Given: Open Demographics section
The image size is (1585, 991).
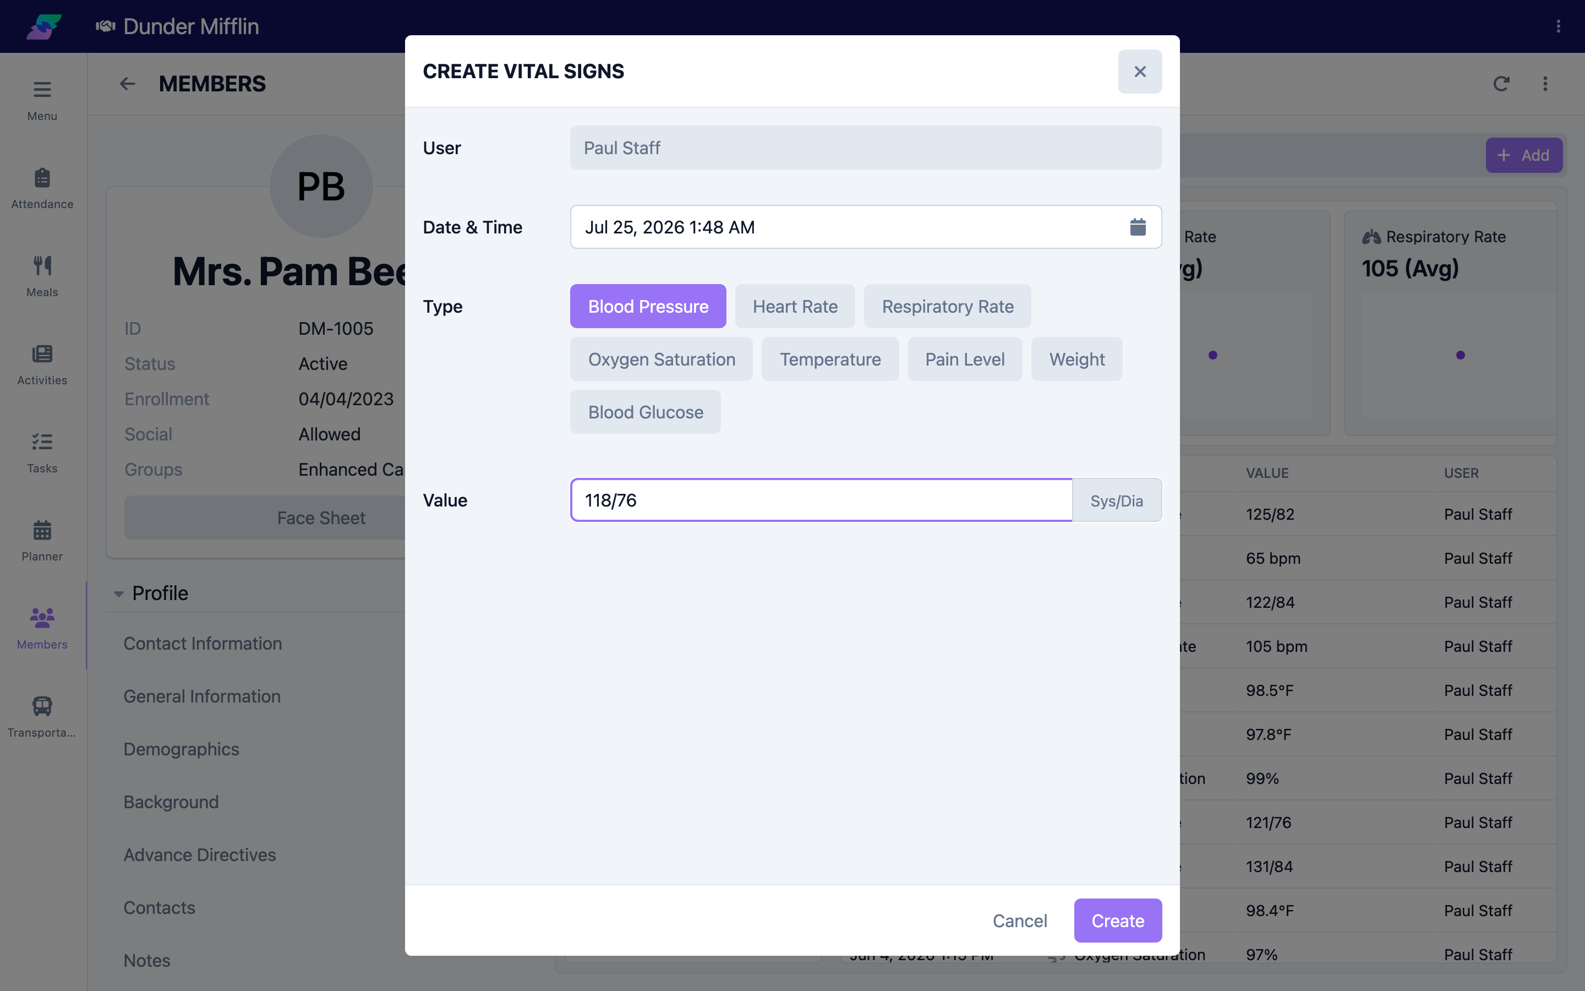Looking at the screenshot, I should 182,749.
